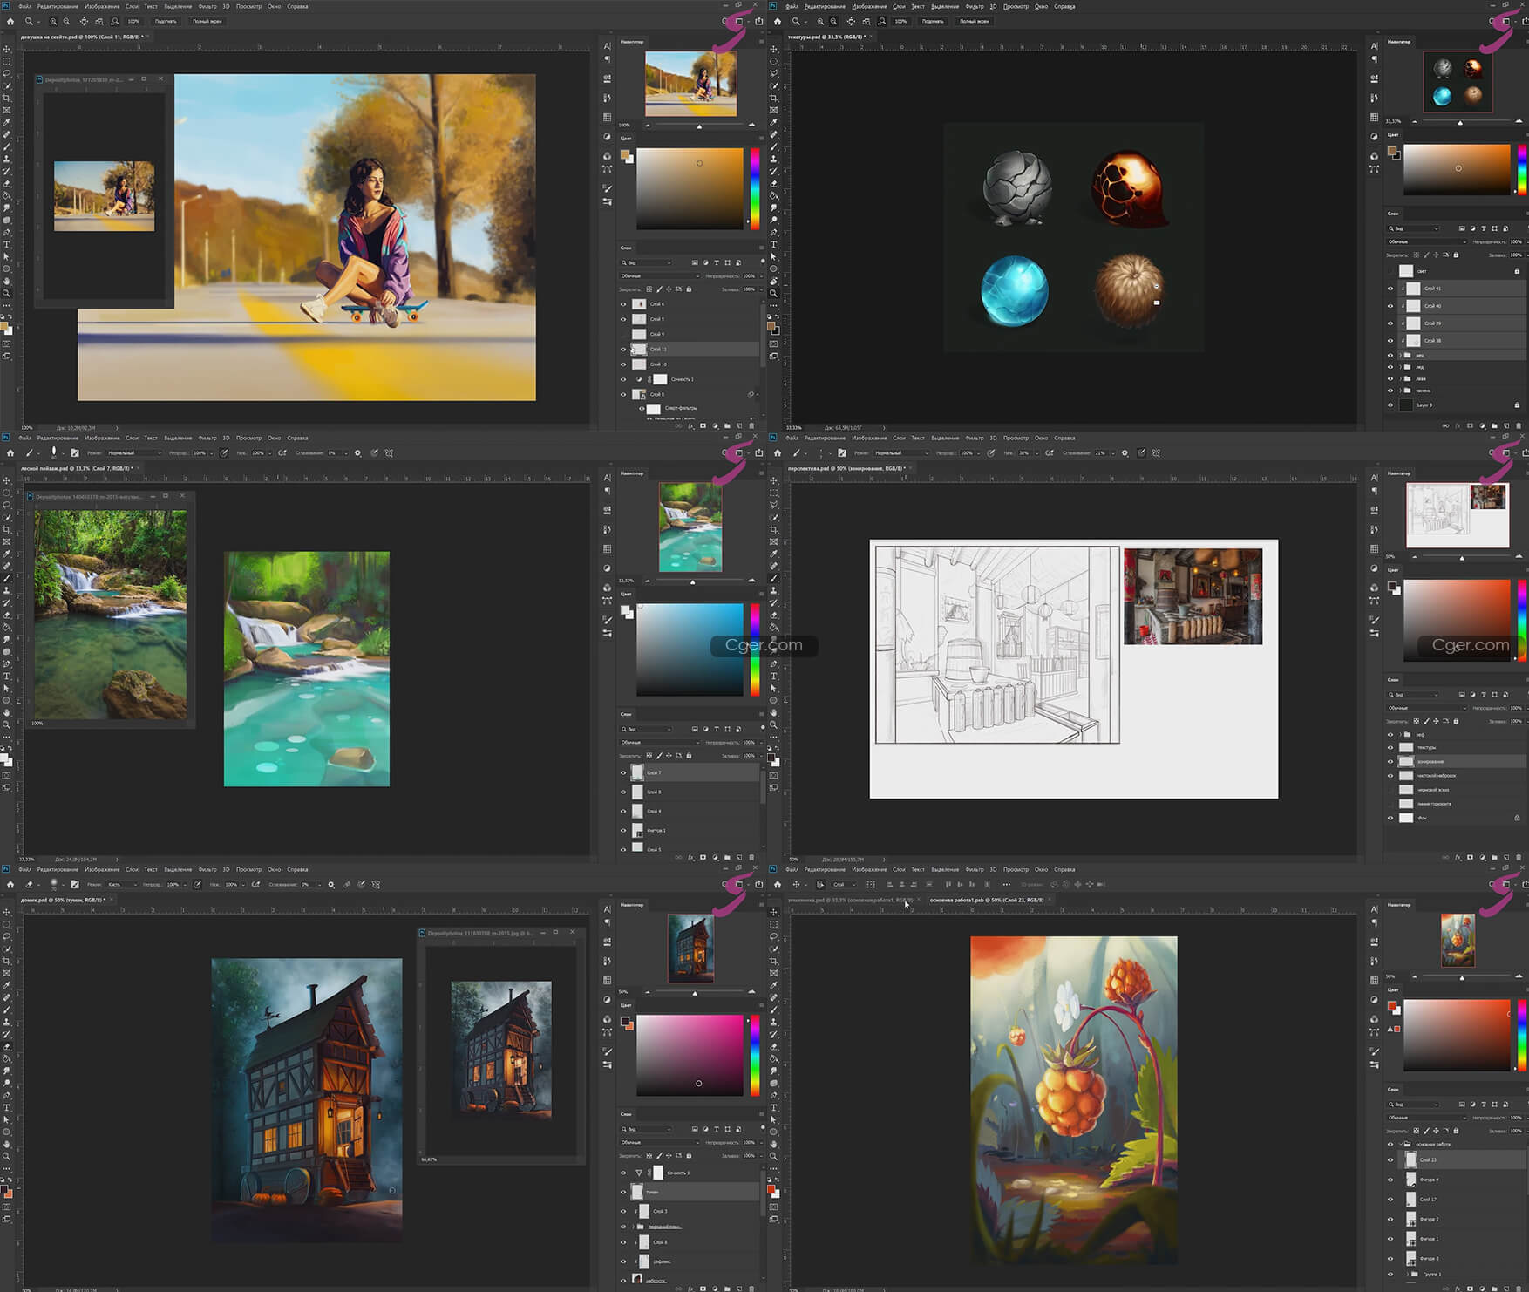Image resolution: width=1529 pixels, height=1292 pixels.
Task: Hide туман layer in домик window
Action: point(623,1192)
